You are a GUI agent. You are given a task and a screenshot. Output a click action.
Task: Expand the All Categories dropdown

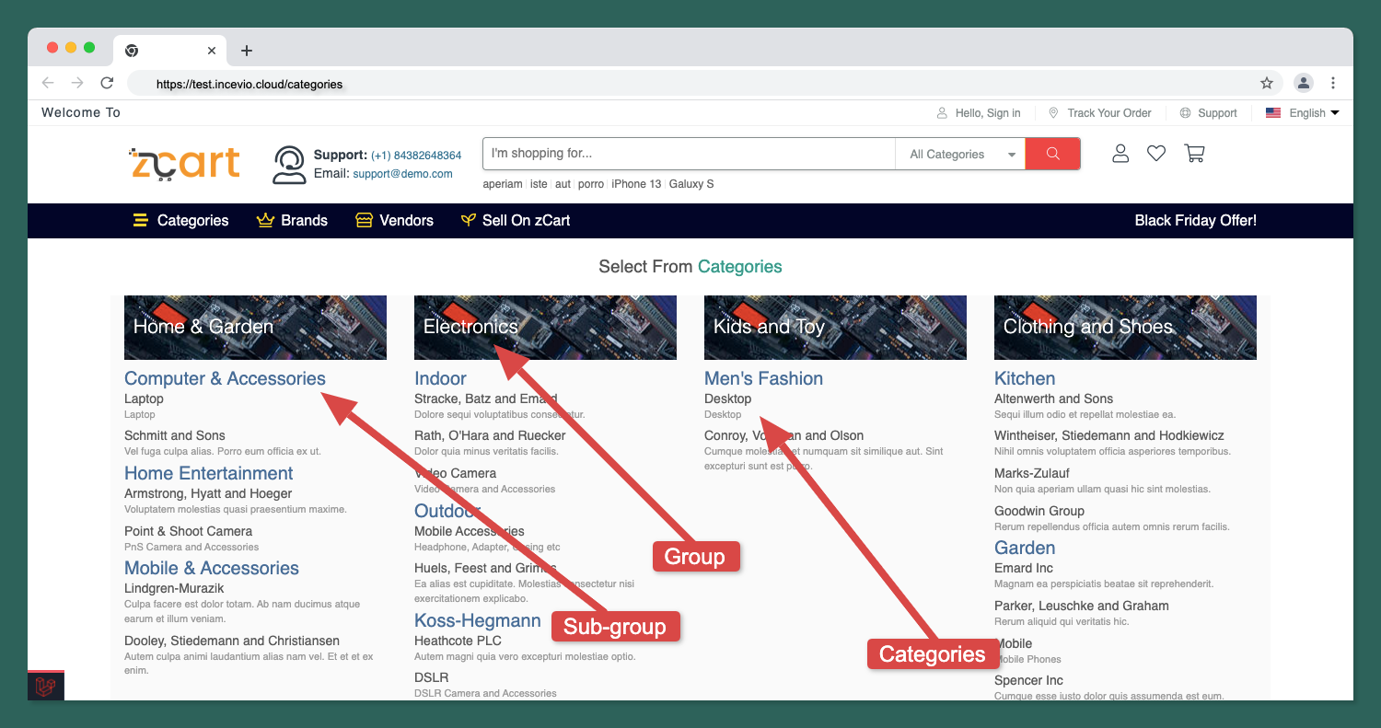pos(960,155)
